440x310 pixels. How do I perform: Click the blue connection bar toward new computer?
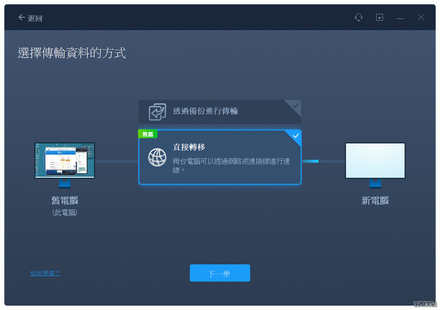[x=310, y=161]
